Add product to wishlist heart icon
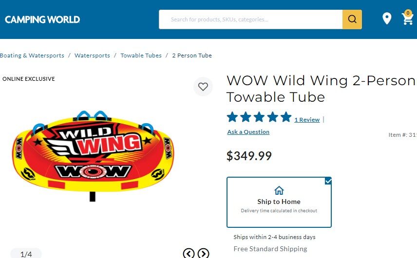The height and width of the screenshot is (258, 417). tap(203, 87)
